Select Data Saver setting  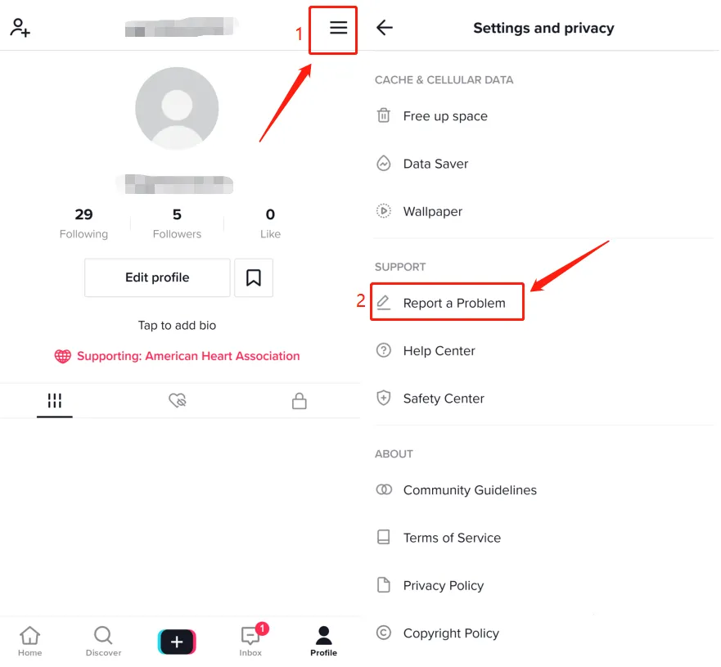click(543, 164)
